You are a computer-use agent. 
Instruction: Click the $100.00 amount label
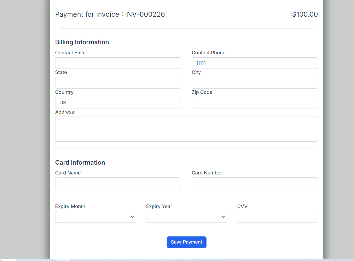pyautogui.click(x=305, y=14)
